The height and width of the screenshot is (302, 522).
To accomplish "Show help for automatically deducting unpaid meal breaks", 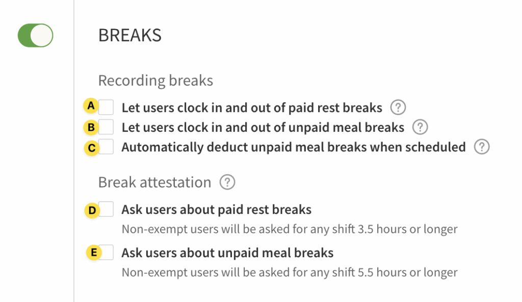I will pyautogui.click(x=482, y=147).
